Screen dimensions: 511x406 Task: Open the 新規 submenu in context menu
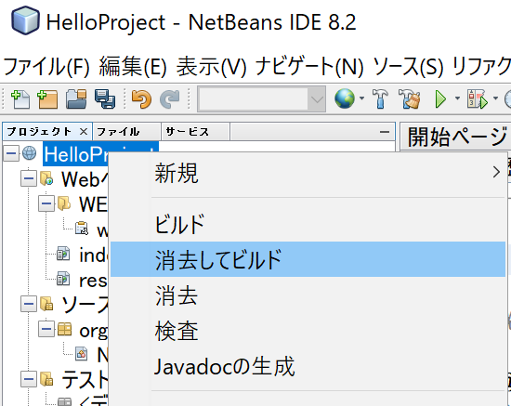(308, 173)
